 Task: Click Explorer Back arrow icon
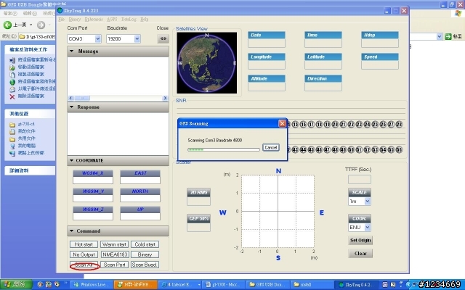tap(7, 25)
